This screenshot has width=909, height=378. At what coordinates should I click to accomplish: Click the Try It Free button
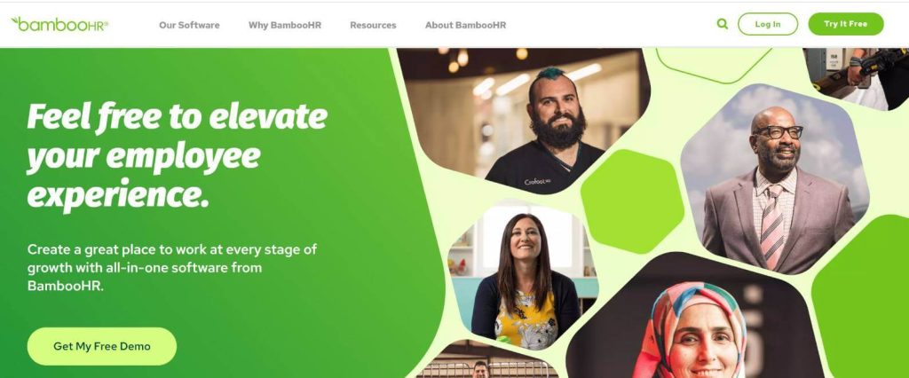pyautogui.click(x=846, y=24)
